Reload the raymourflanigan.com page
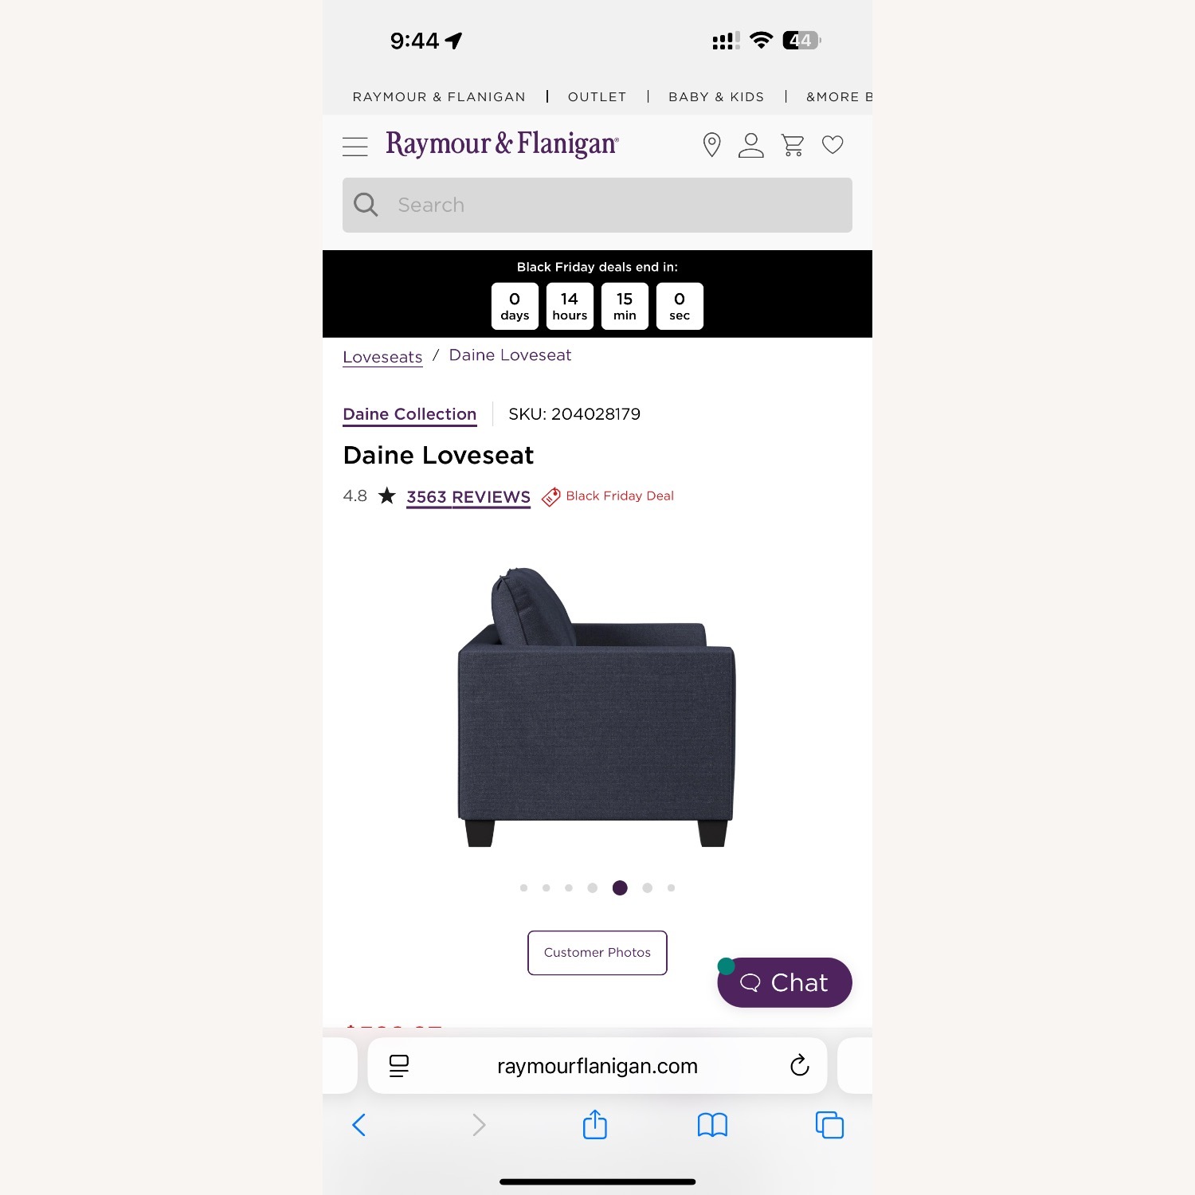Screen dimensions: 1195x1195 coord(800,1065)
